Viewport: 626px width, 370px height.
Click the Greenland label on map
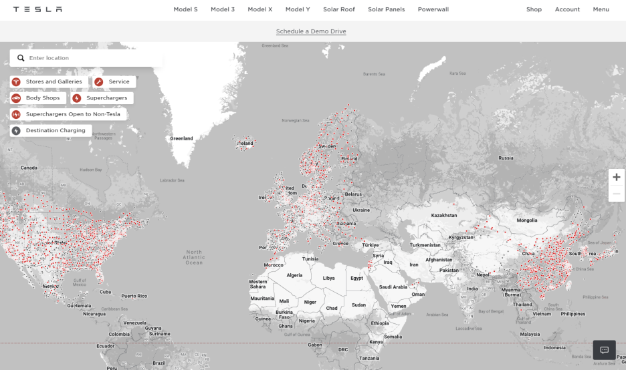(181, 138)
